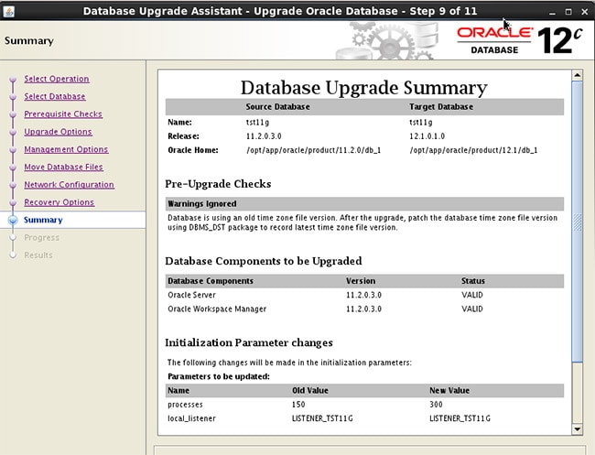Click the Database Components to be Upgraded heading
Screen dimensions: 595x455
[264, 261]
